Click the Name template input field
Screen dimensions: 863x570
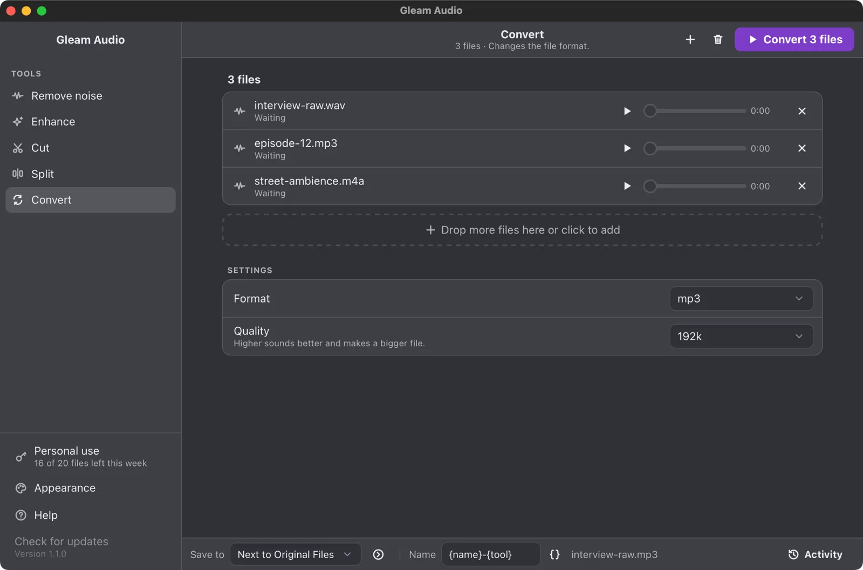point(491,554)
